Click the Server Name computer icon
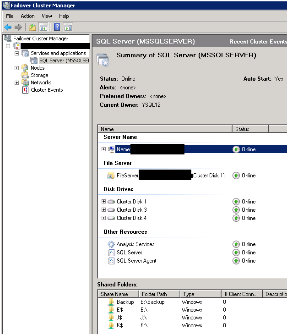 tap(111, 149)
